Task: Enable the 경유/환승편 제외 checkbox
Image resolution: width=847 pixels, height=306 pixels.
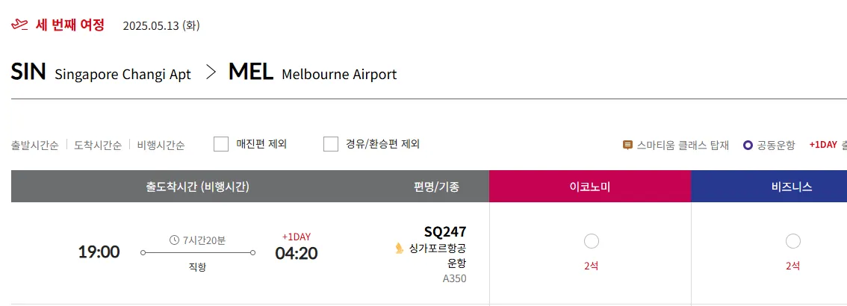Action: point(331,144)
